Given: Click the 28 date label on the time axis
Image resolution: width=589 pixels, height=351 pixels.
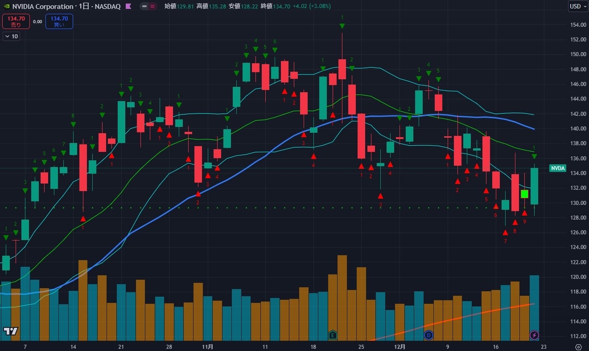Looking at the screenshot, I should [x=169, y=346].
